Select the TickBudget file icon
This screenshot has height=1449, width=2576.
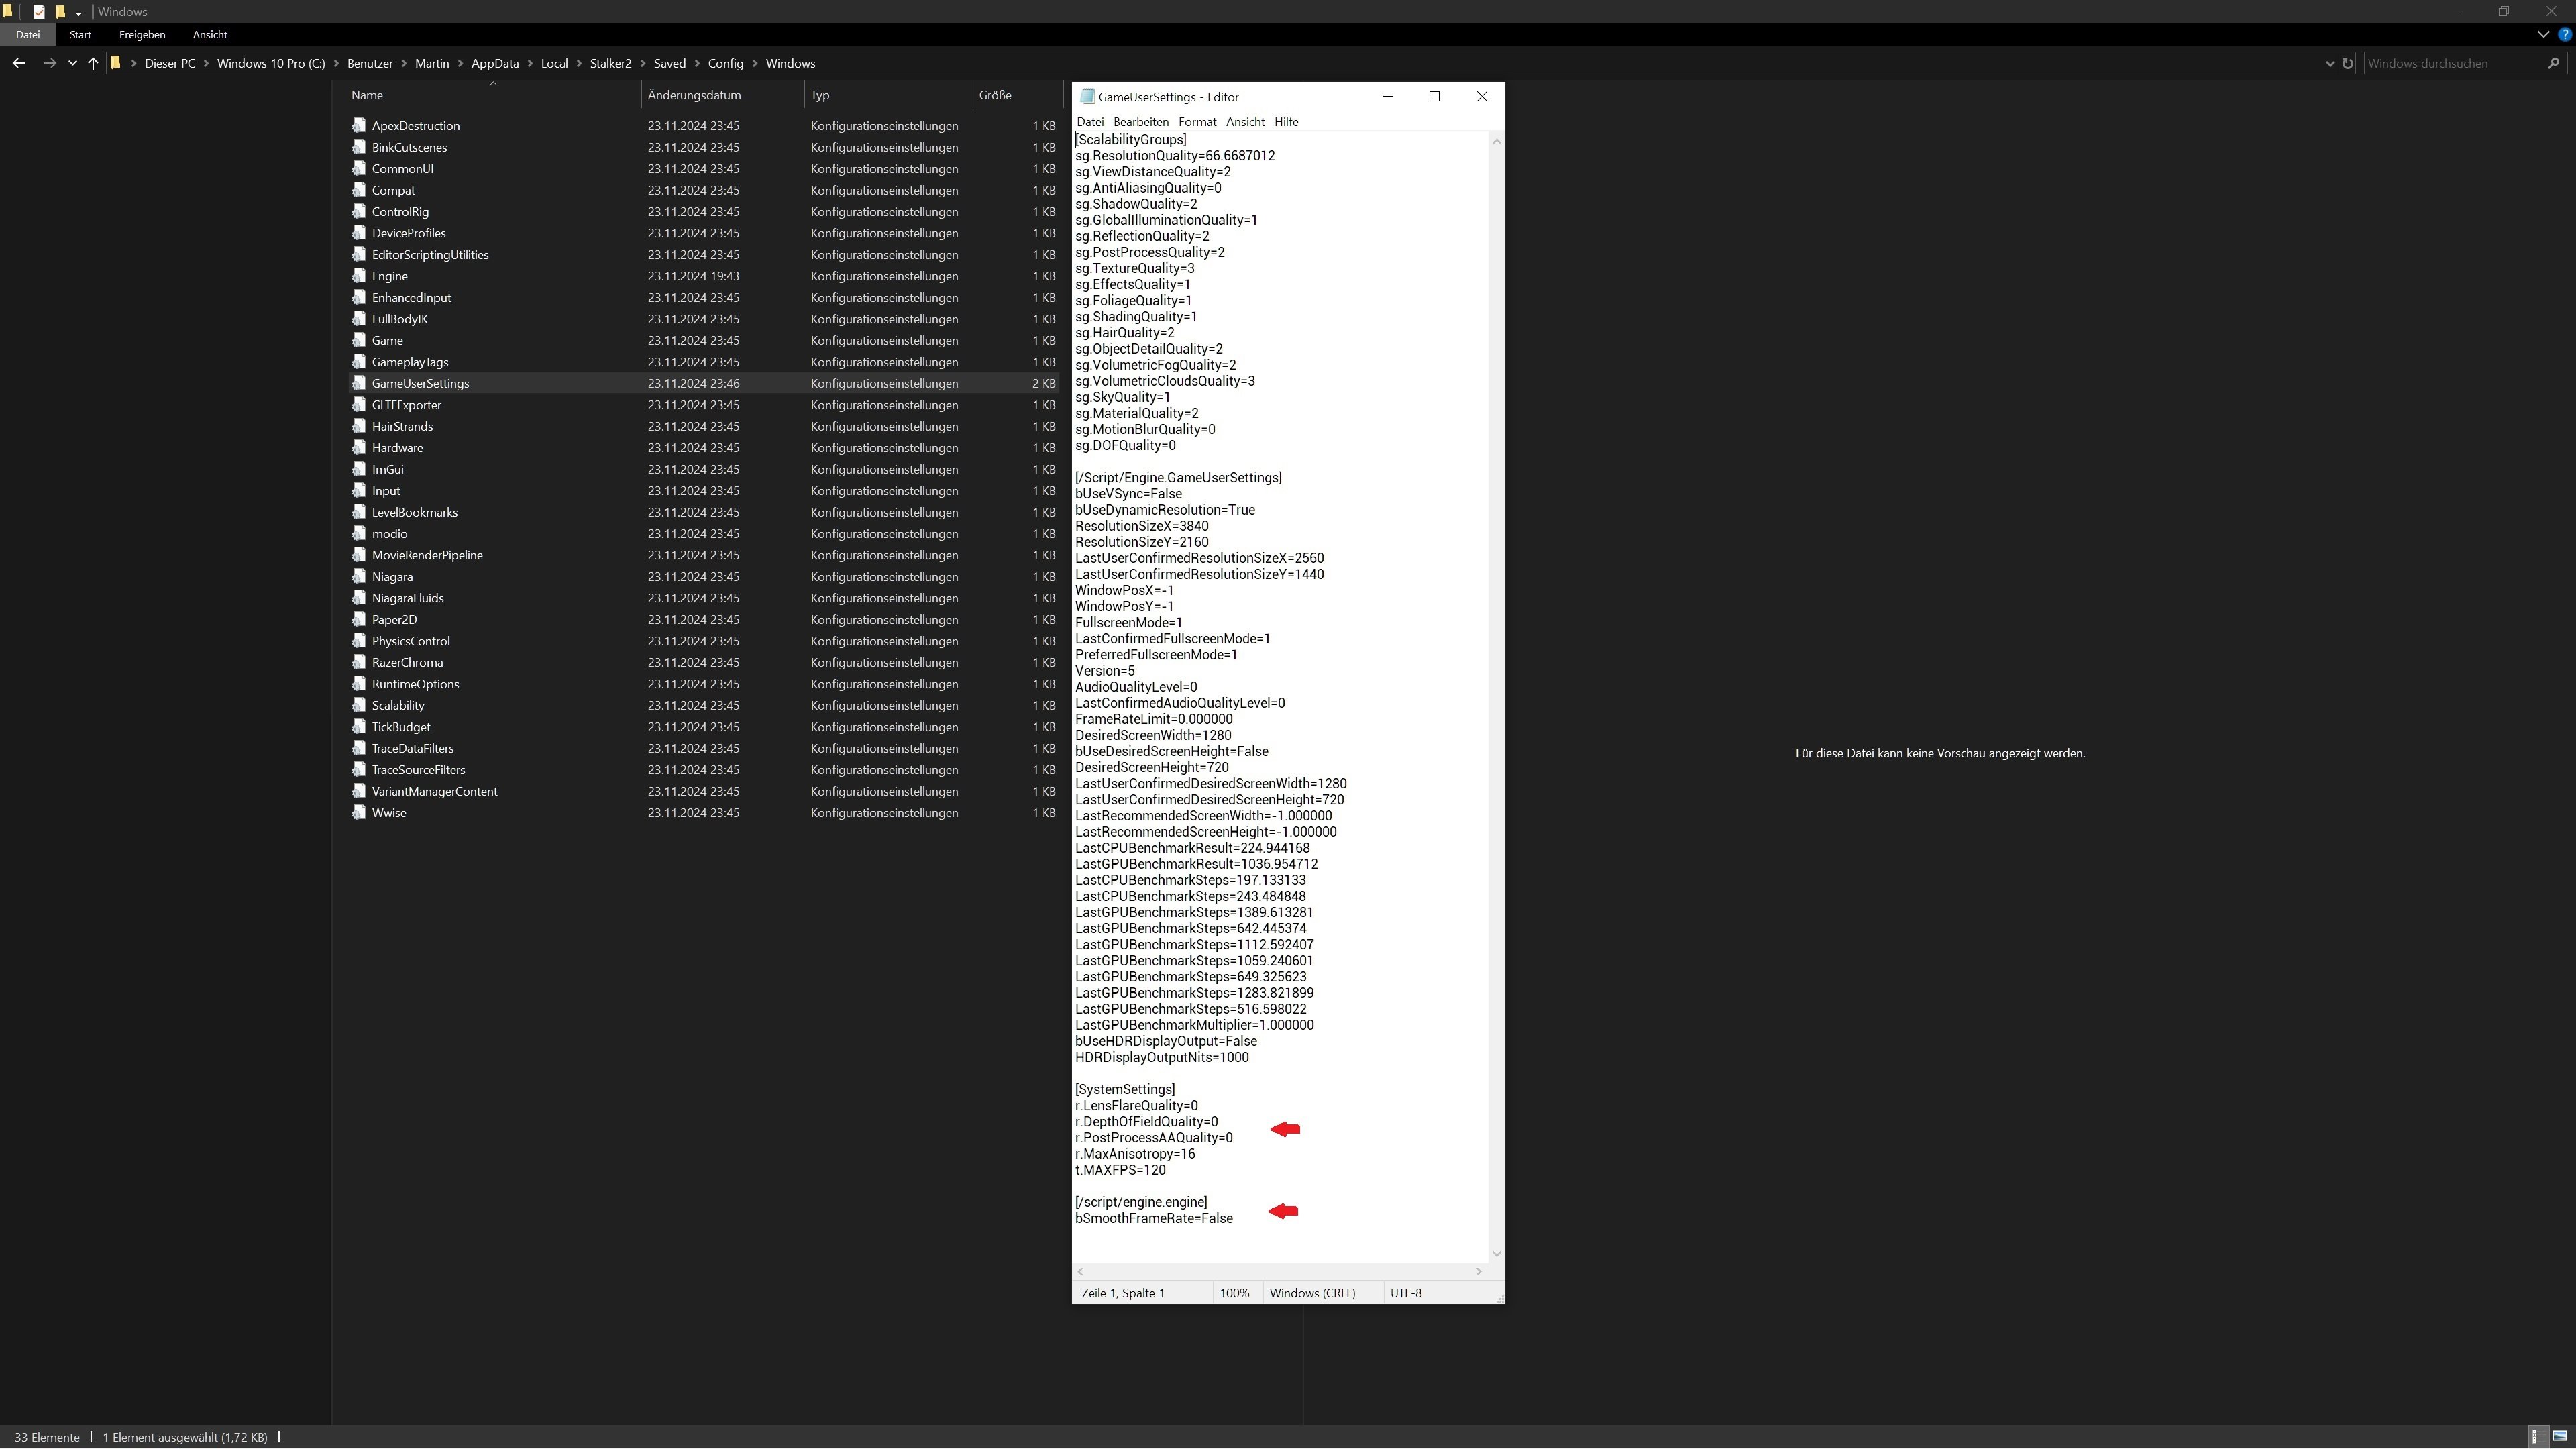(x=359, y=727)
